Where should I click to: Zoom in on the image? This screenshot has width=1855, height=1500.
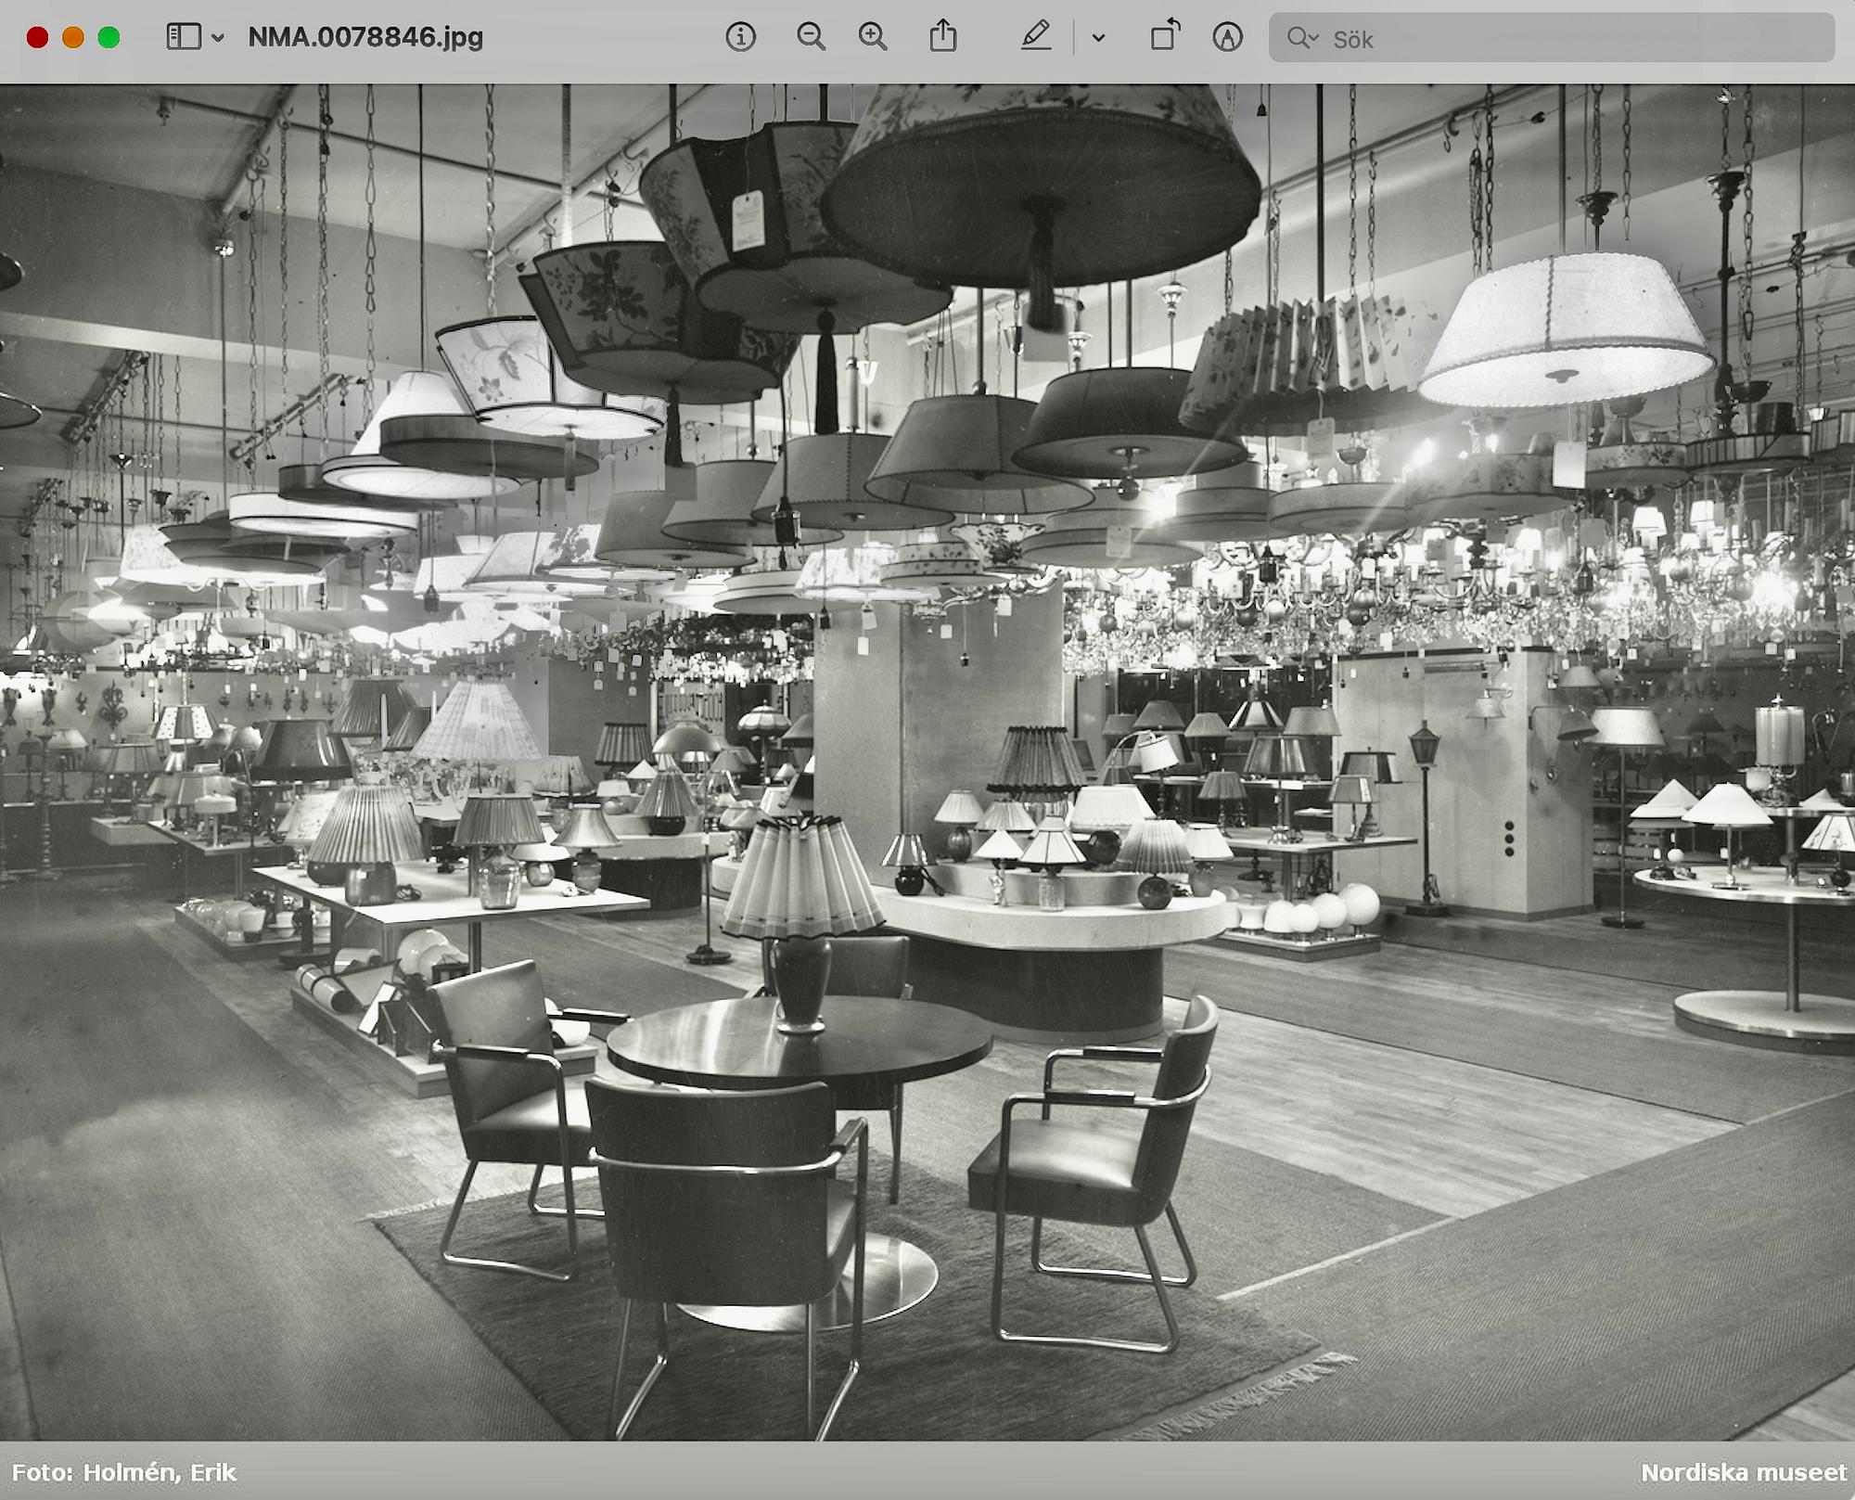click(873, 37)
